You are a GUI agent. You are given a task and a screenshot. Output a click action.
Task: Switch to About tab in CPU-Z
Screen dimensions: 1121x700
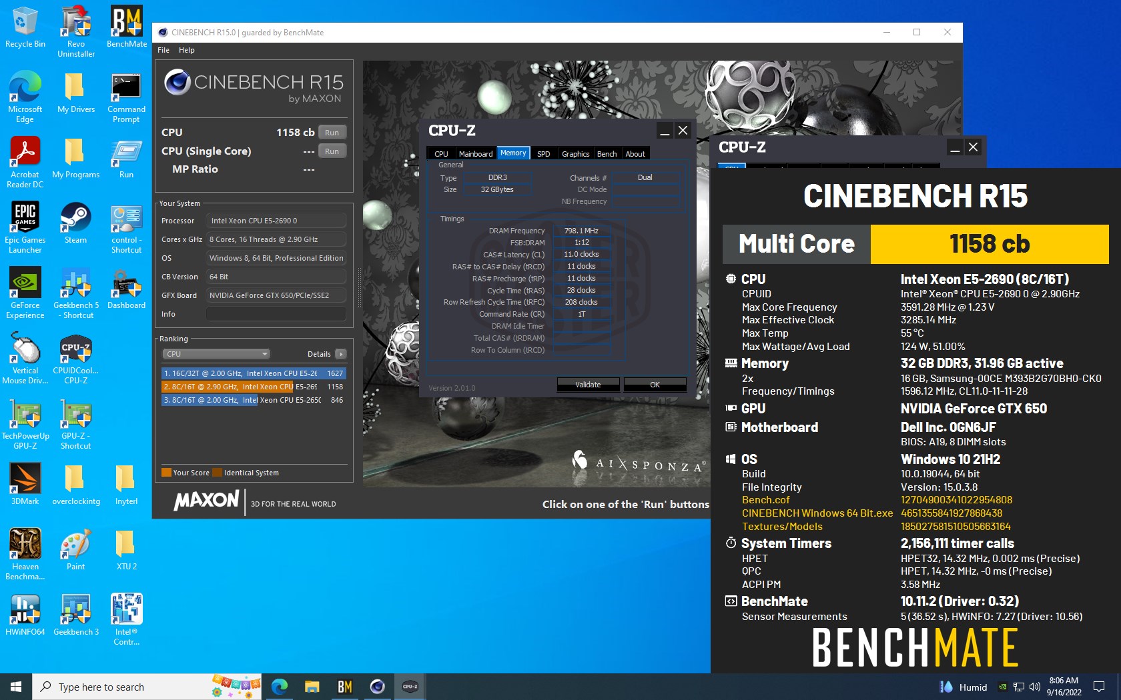click(635, 153)
